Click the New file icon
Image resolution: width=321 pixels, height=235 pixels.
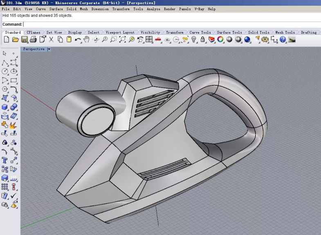point(7,40)
